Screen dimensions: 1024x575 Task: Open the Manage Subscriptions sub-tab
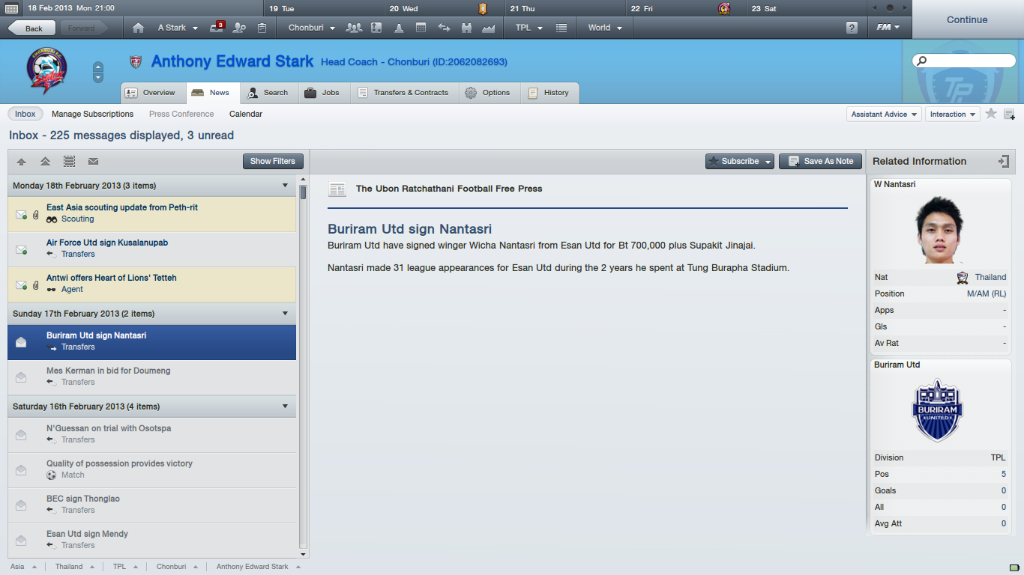coord(93,114)
